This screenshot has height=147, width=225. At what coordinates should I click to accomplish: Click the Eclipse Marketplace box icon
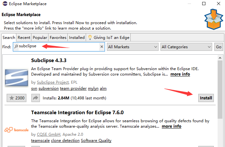pyautogui.click(x=213, y=19)
